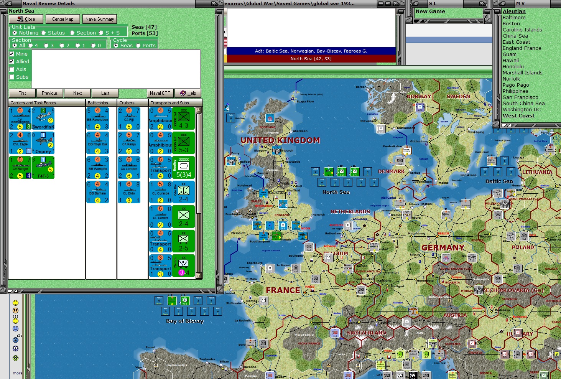Select Honolulu in the M V list
Viewport: 561px width, 379px height.
pos(513,67)
